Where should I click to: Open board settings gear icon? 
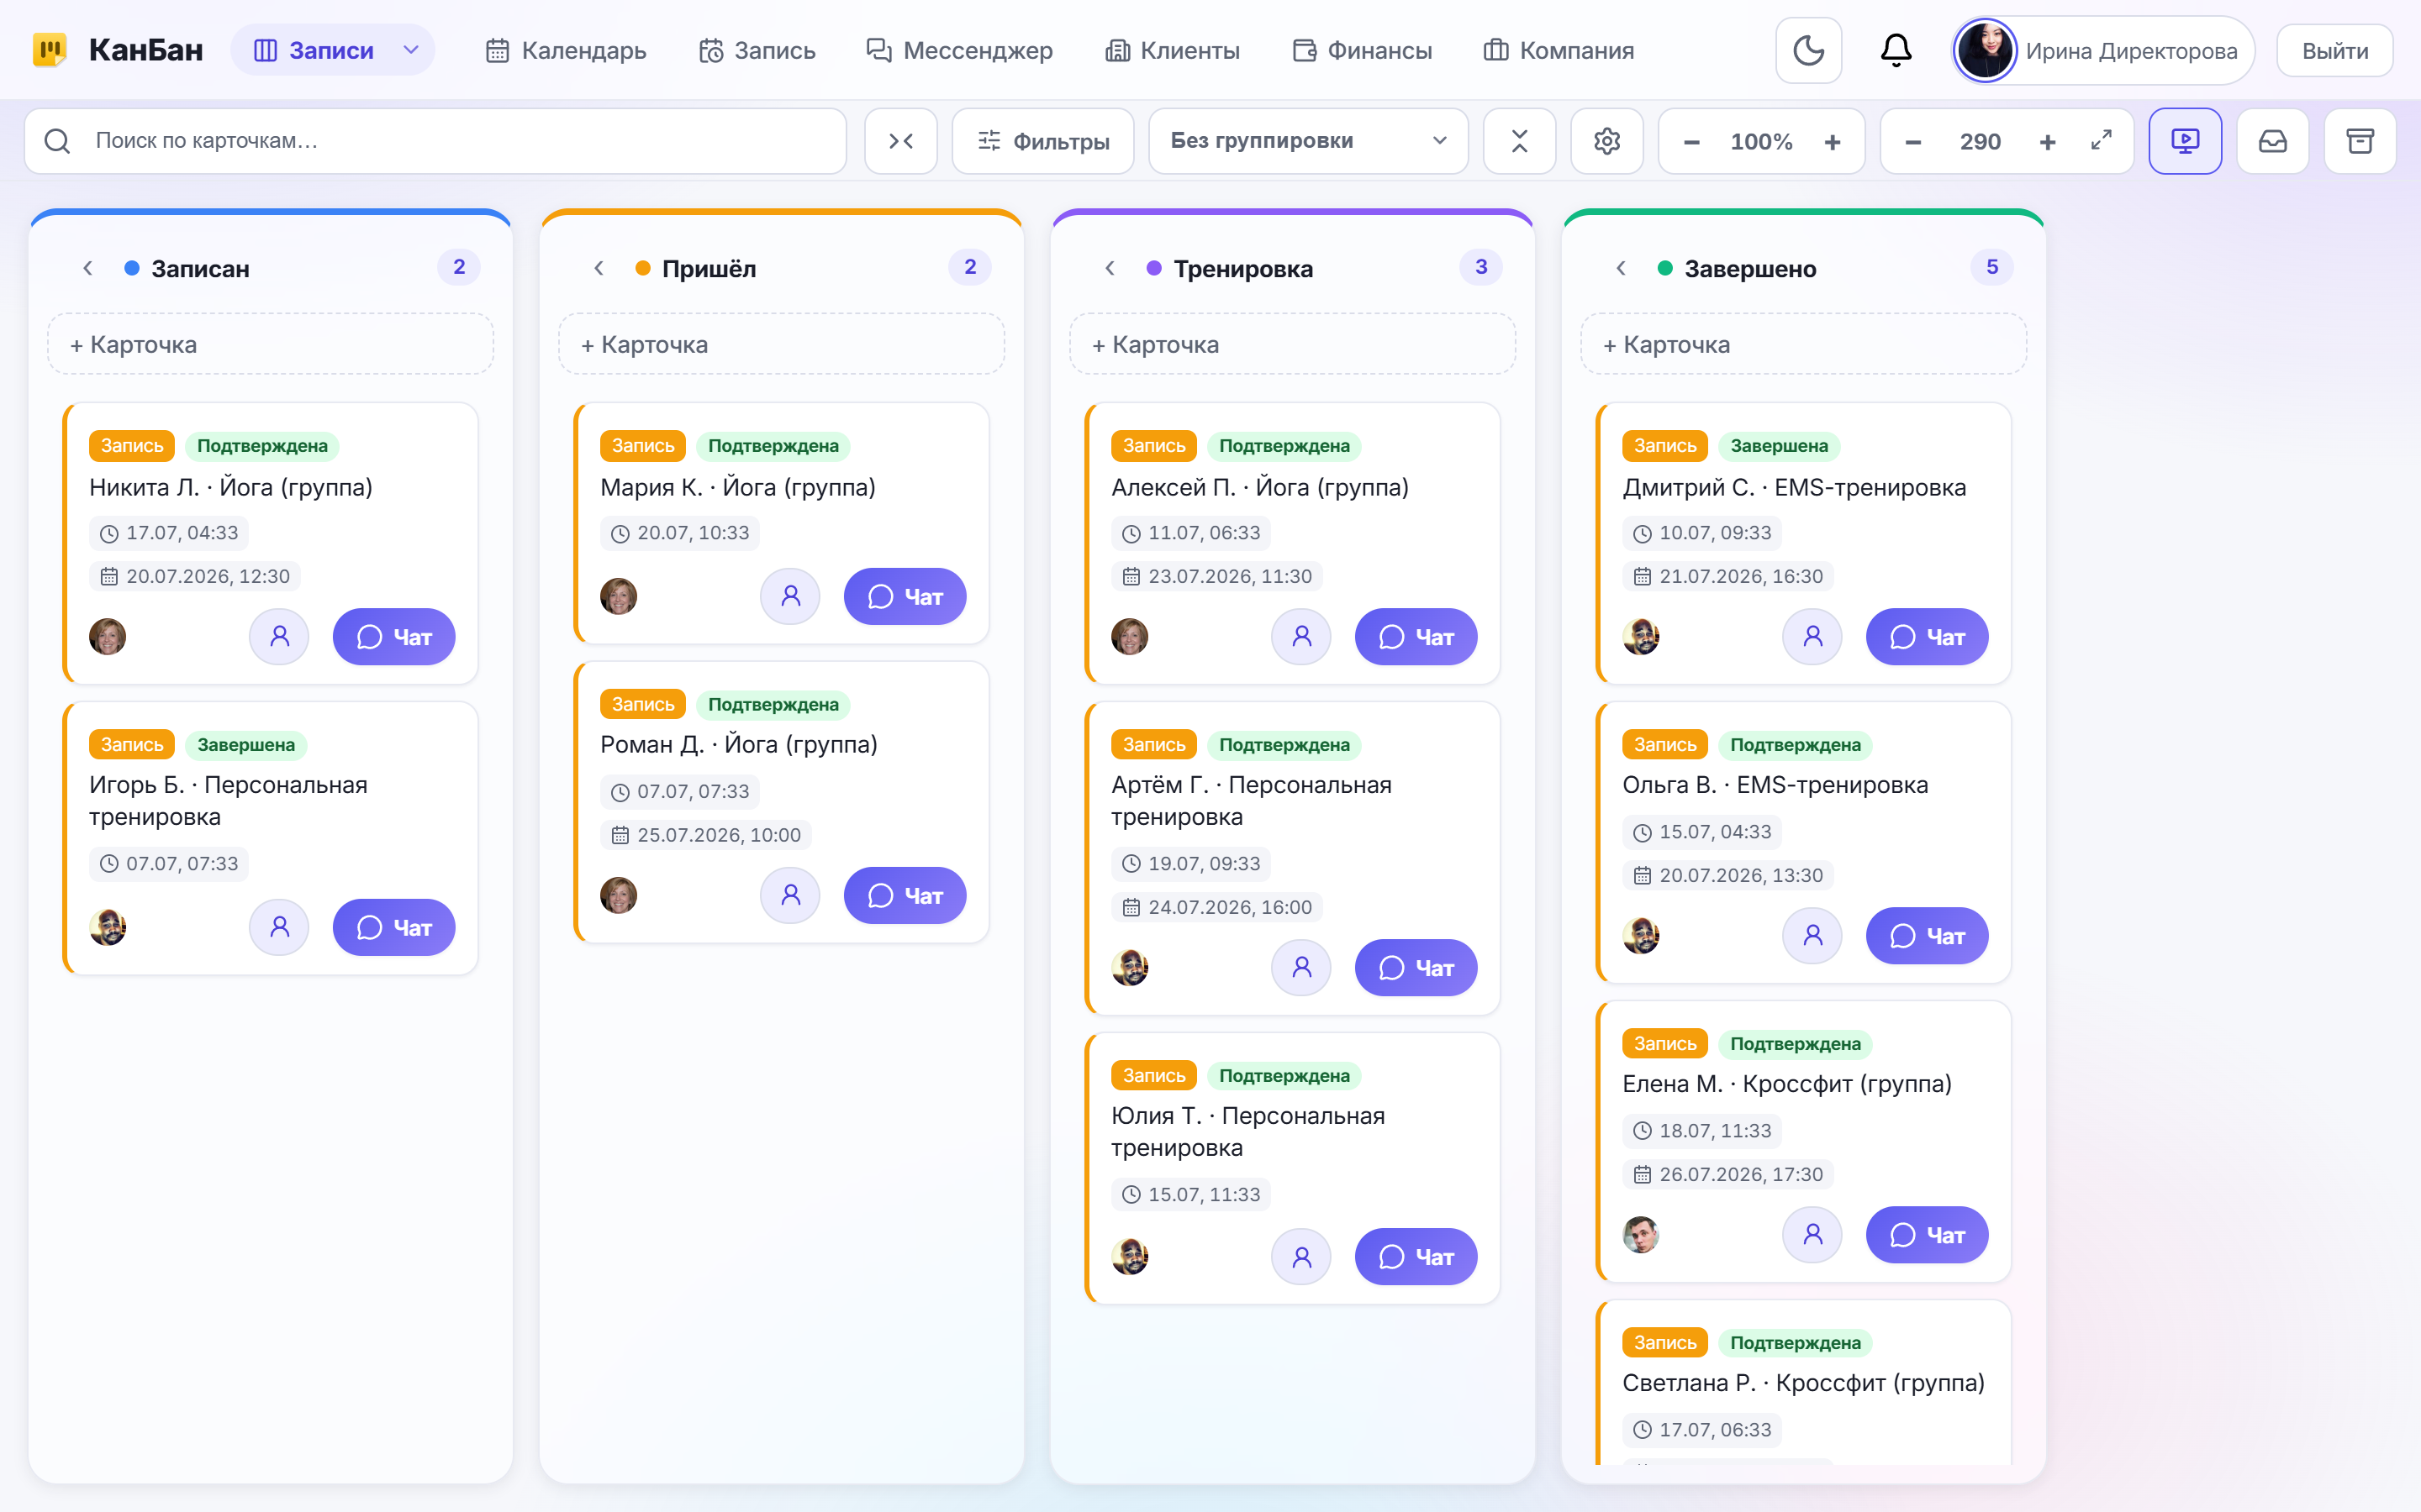(1606, 141)
